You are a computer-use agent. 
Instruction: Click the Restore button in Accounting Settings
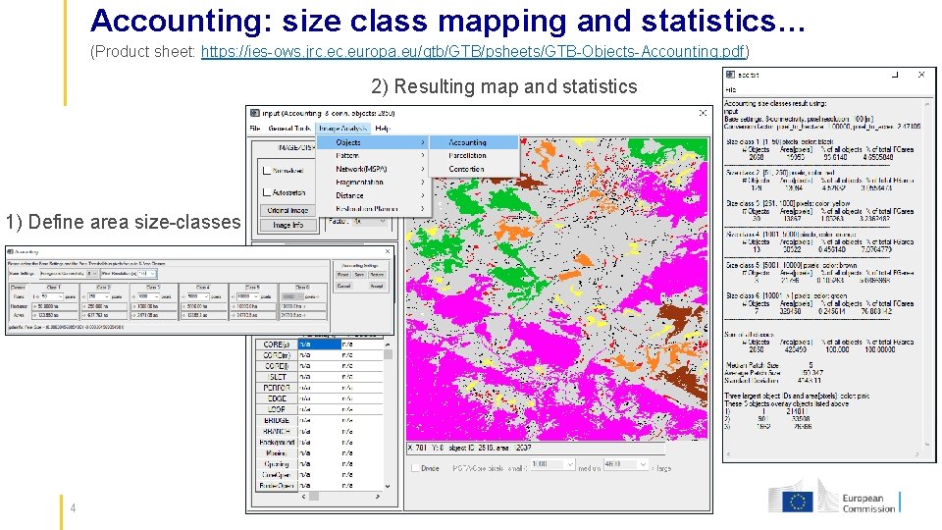click(377, 275)
